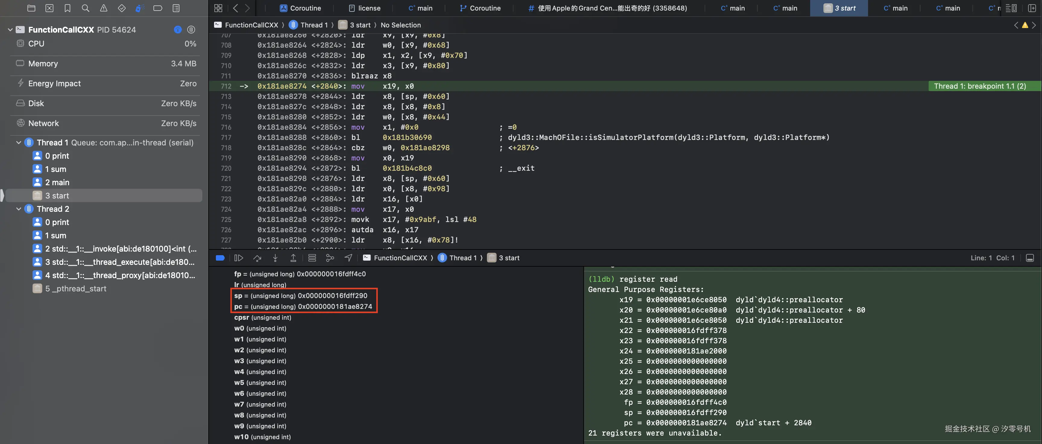Open the Debug Memory Graph button
This screenshot has height=444, width=1042.
tap(330, 258)
